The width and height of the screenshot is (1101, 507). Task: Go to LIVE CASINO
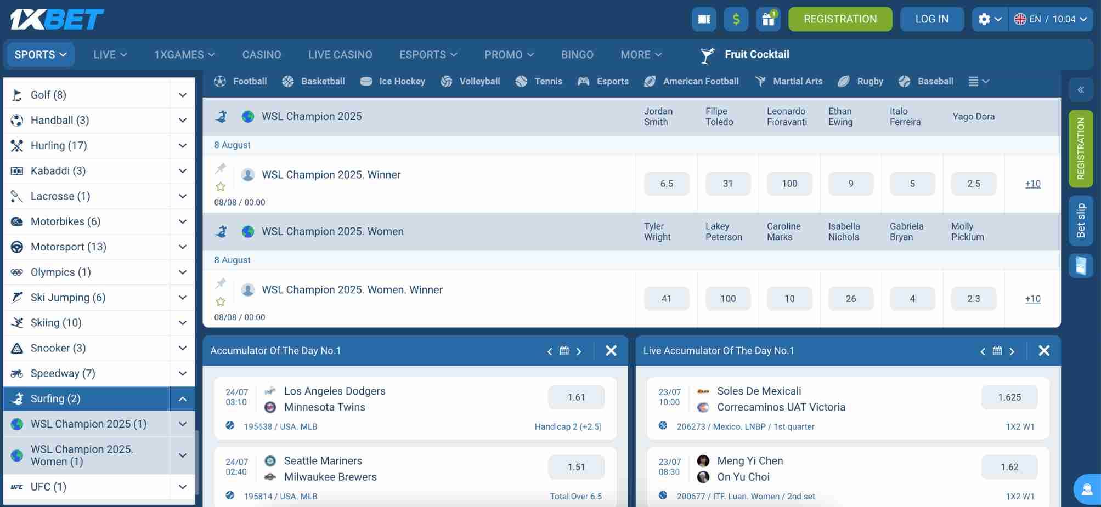point(340,55)
